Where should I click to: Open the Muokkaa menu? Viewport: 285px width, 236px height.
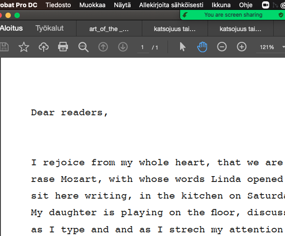pyautogui.click(x=92, y=5)
